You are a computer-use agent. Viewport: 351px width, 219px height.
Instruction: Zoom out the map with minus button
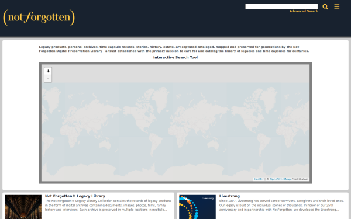point(48,79)
